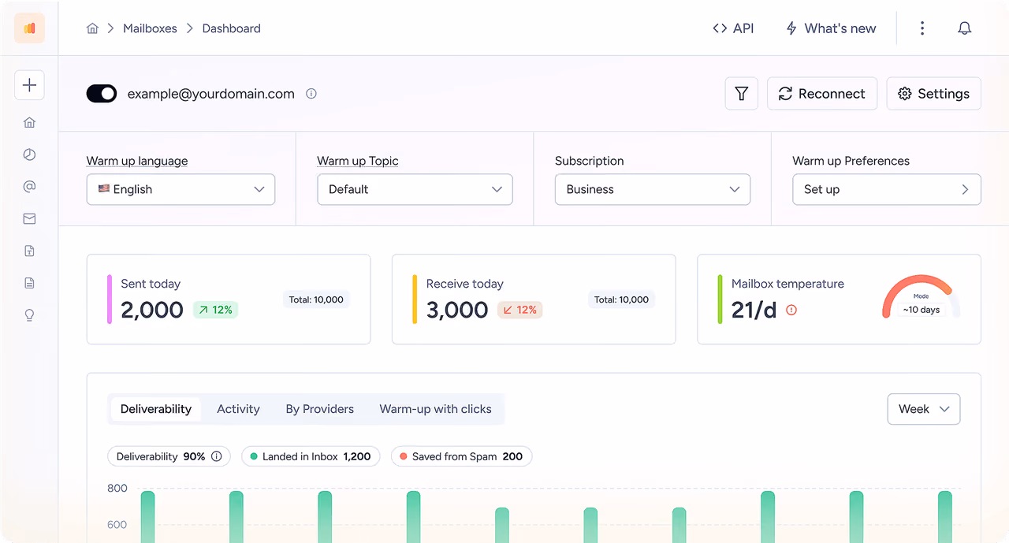
Task: Open the three-dot more options menu
Action: tap(922, 28)
